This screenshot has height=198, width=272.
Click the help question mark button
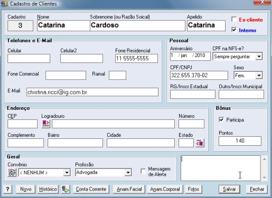7,189
